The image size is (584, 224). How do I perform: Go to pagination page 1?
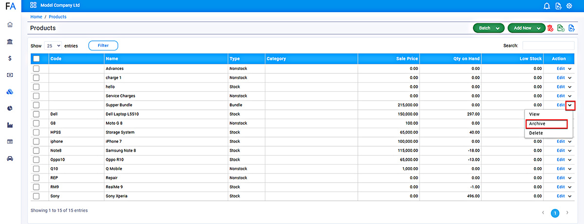555,213
